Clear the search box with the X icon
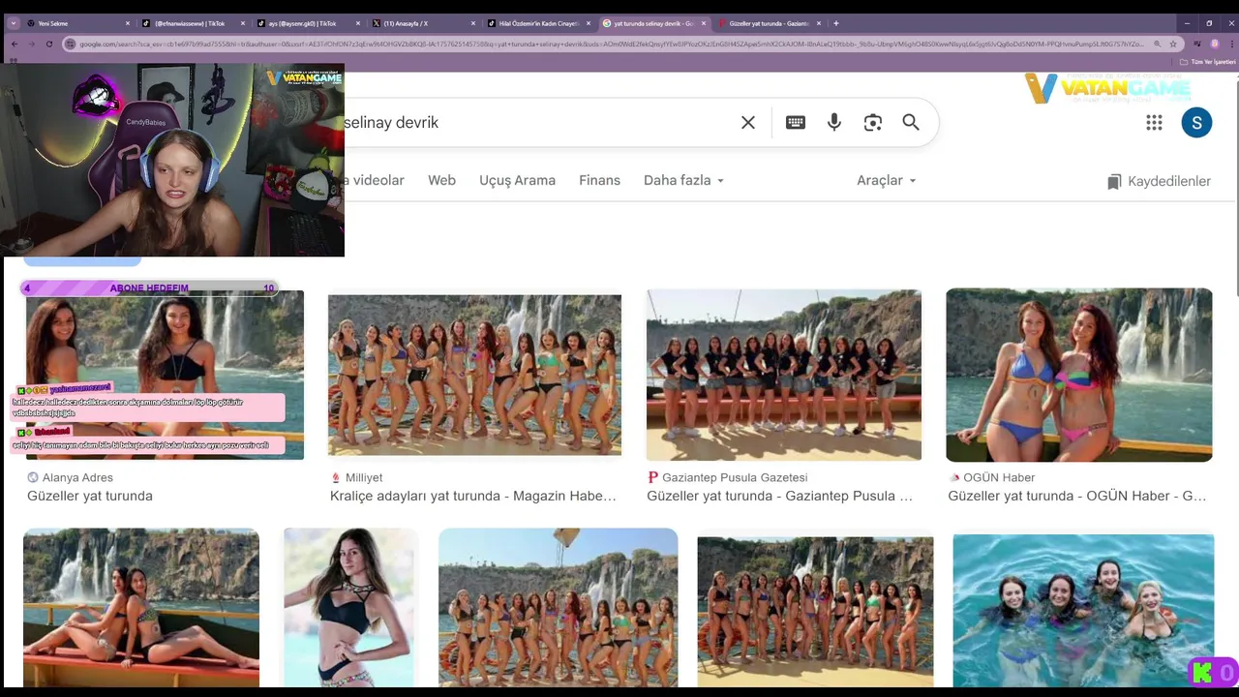This screenshot has width=1239, height=697. point(748,122)
